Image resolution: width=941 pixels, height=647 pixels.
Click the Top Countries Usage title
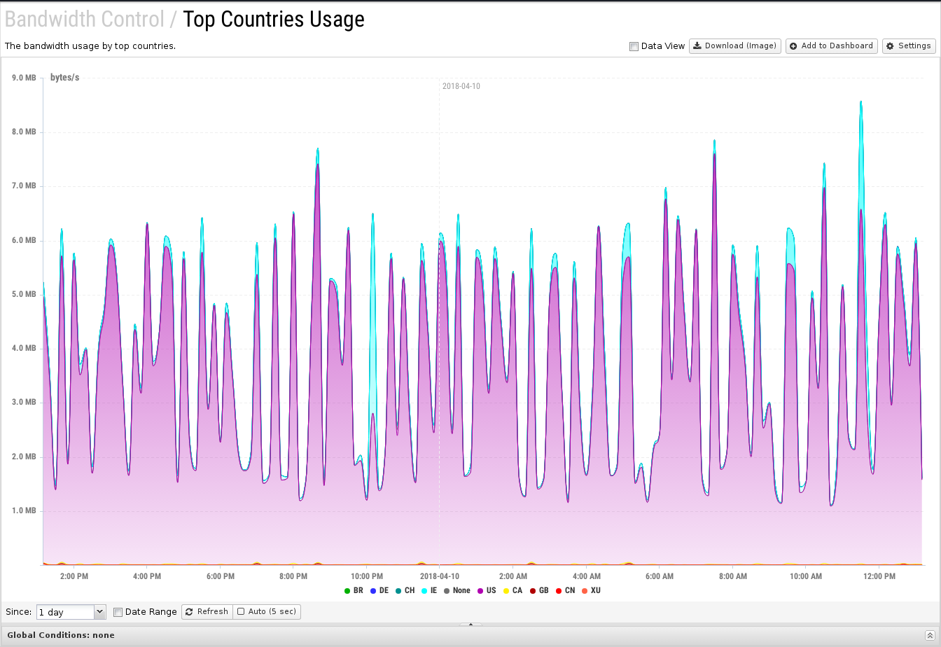tap(274, 19)
